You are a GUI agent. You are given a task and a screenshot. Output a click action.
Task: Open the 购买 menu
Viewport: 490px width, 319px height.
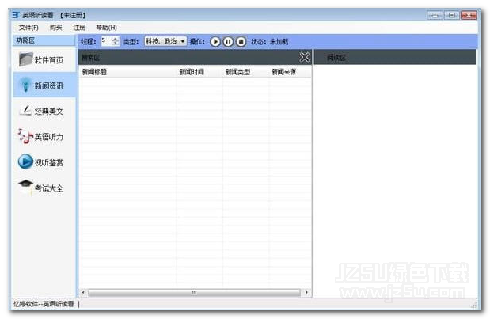[56, 28]
